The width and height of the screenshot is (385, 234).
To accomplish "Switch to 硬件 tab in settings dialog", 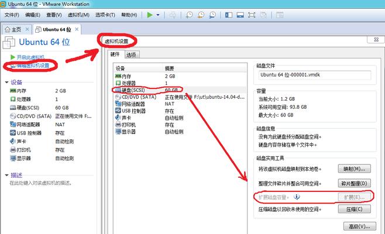I will click(x=115, y=54).
